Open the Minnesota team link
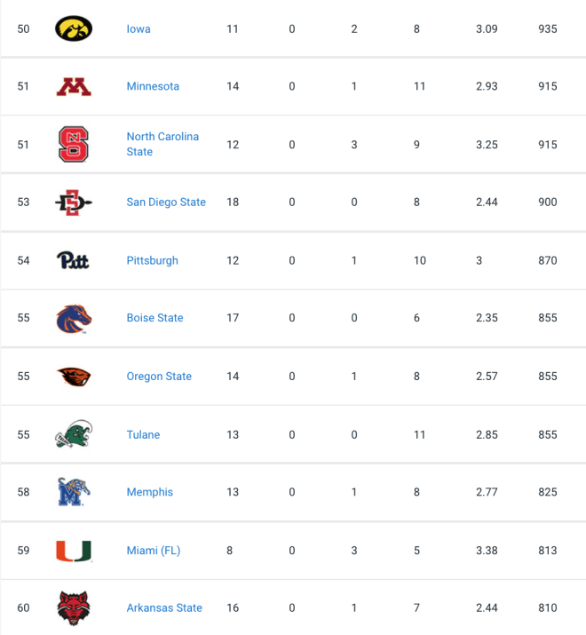 click(x=153, y=86)
